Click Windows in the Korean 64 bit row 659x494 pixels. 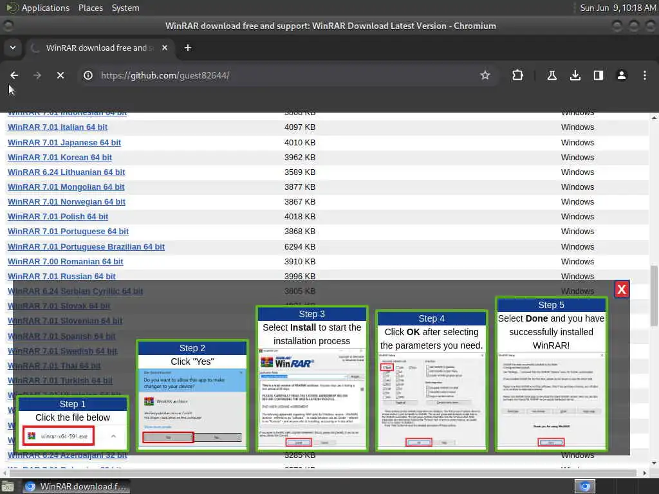pyautogui.click(x=577, y=158)
